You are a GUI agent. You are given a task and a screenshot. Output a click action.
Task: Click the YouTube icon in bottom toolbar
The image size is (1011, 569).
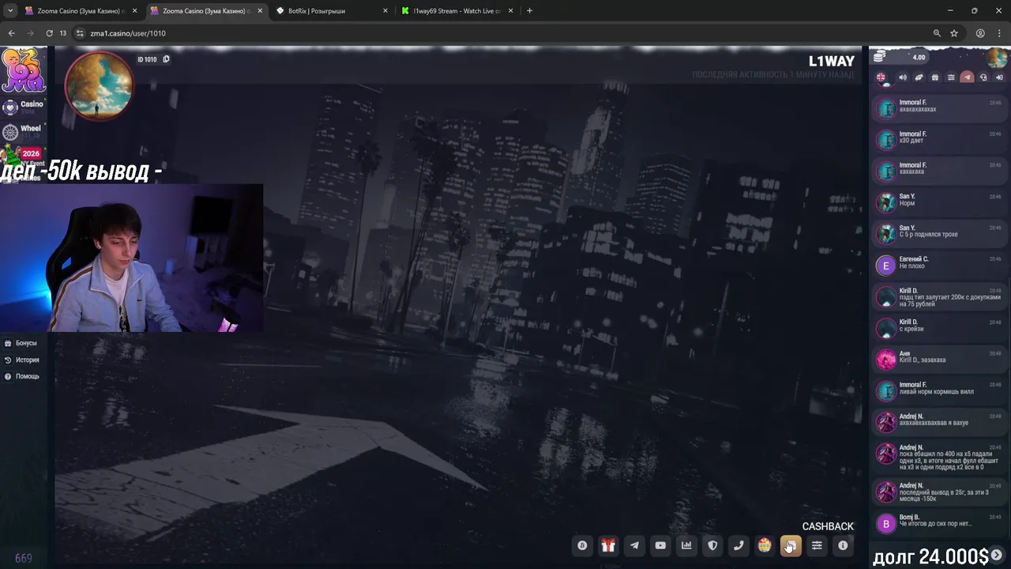pos(660,545)
